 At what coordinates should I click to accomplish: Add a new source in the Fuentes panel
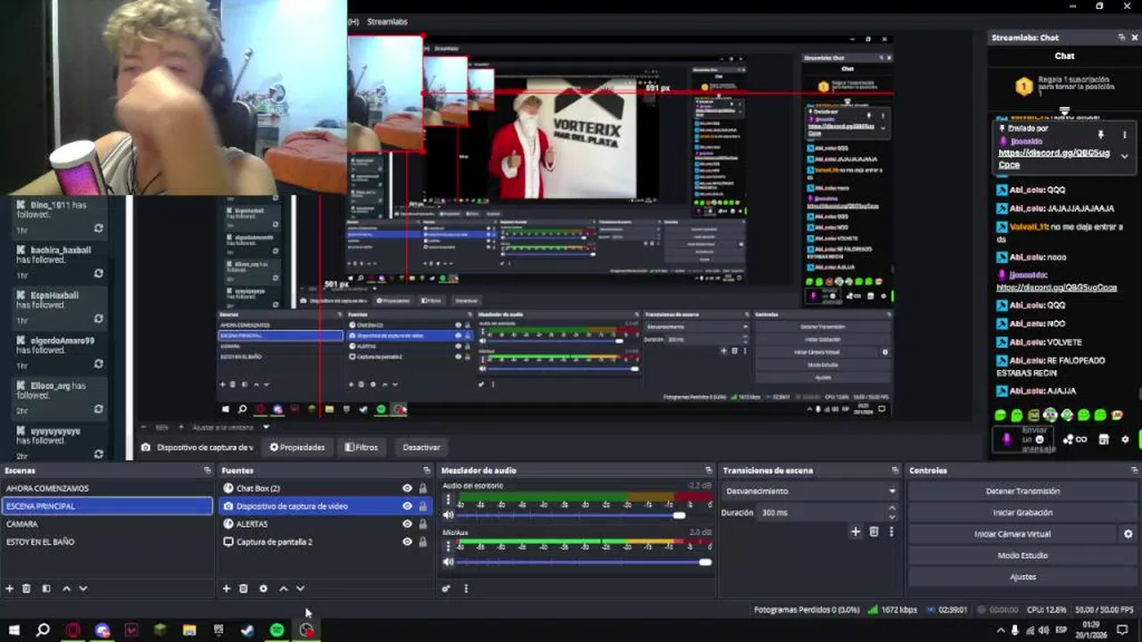227,588
